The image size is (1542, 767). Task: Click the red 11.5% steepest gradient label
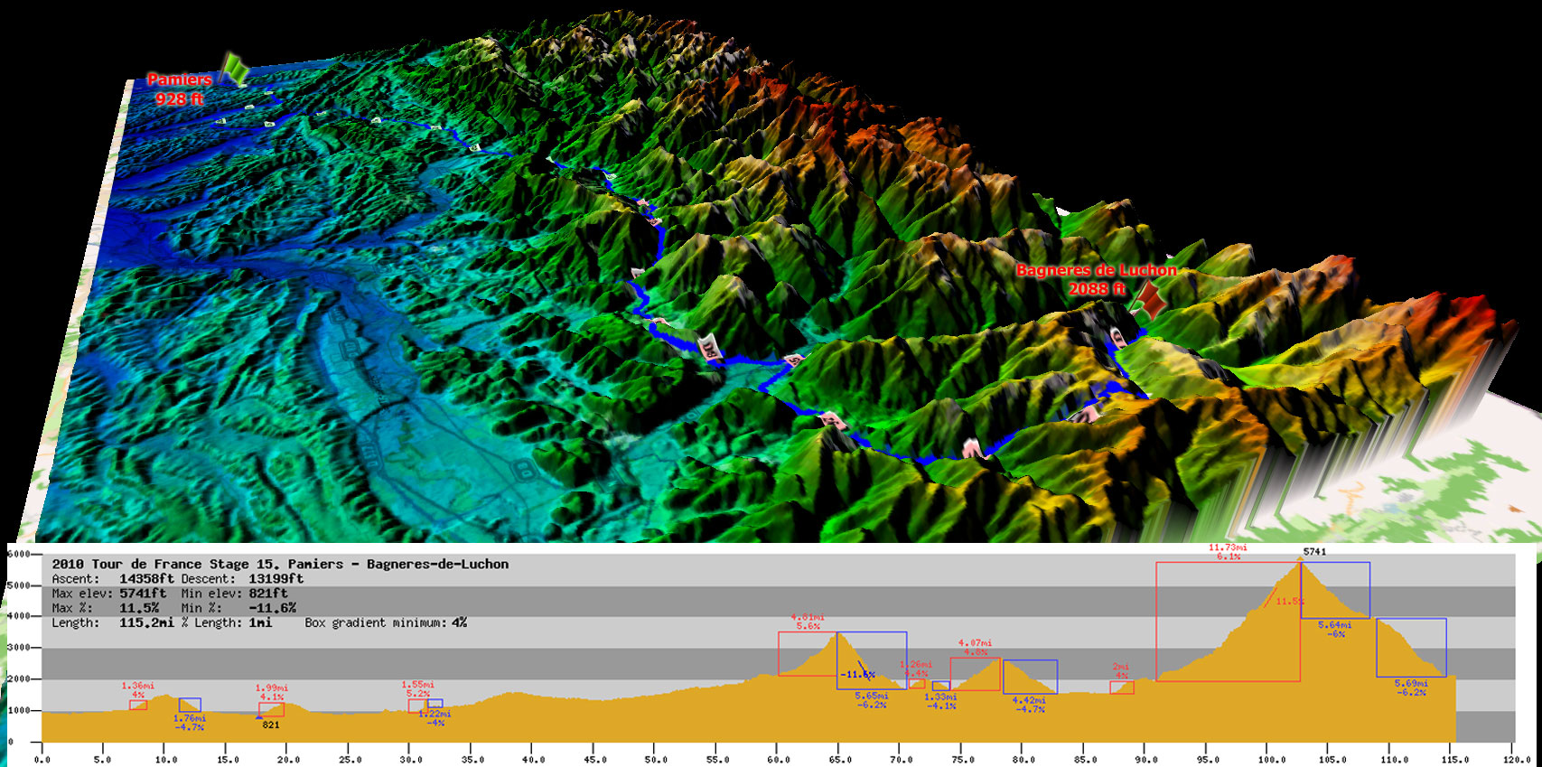pyautogui.click(x=1289, y=602)
